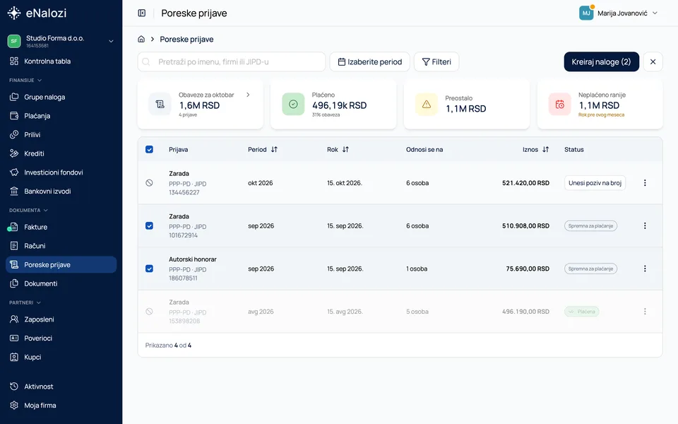Click Poreske prijave breadcrumb link
The width and height of the screenshot is (678, 424).
(x=186, y=40)
